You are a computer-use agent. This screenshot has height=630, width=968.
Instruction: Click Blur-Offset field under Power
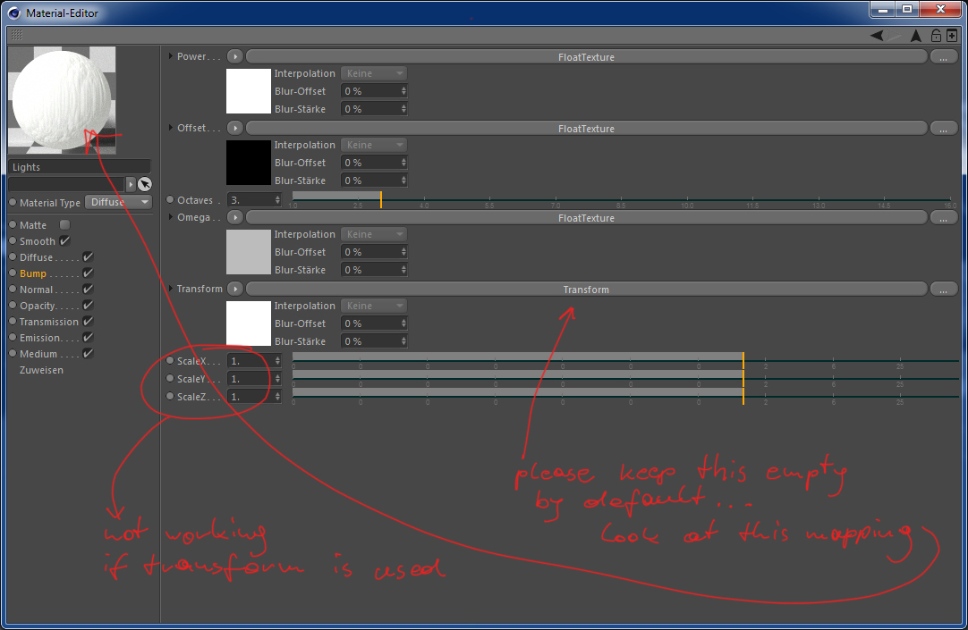click(374, 91)
